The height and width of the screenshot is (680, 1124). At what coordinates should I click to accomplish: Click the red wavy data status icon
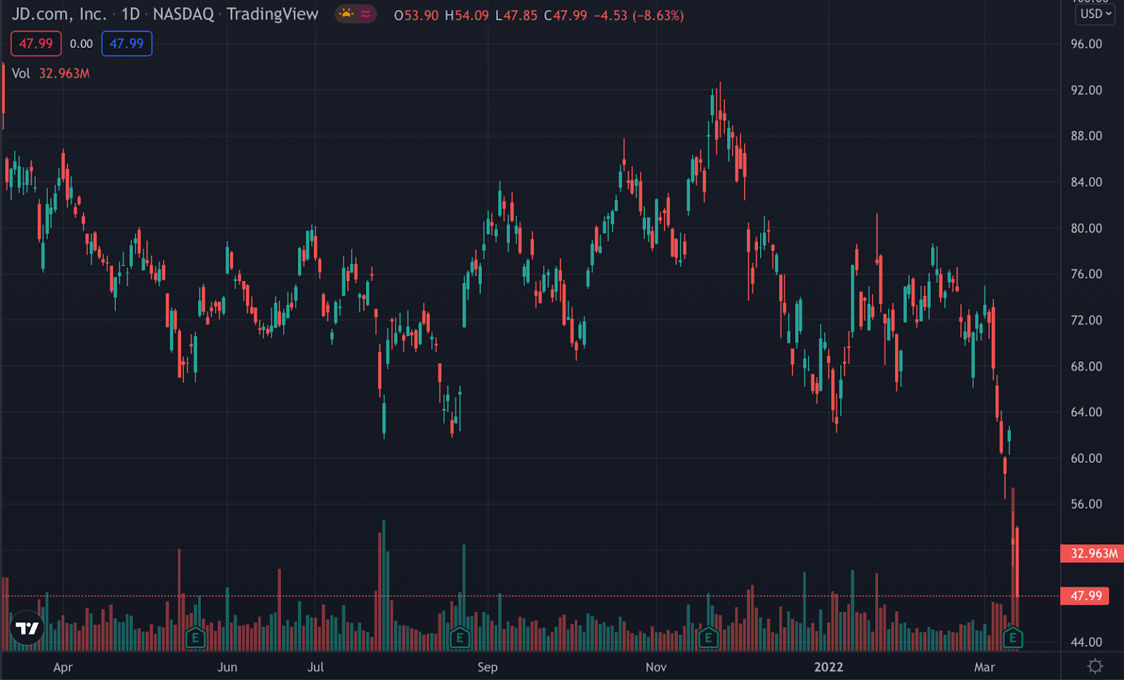point(365,13)
